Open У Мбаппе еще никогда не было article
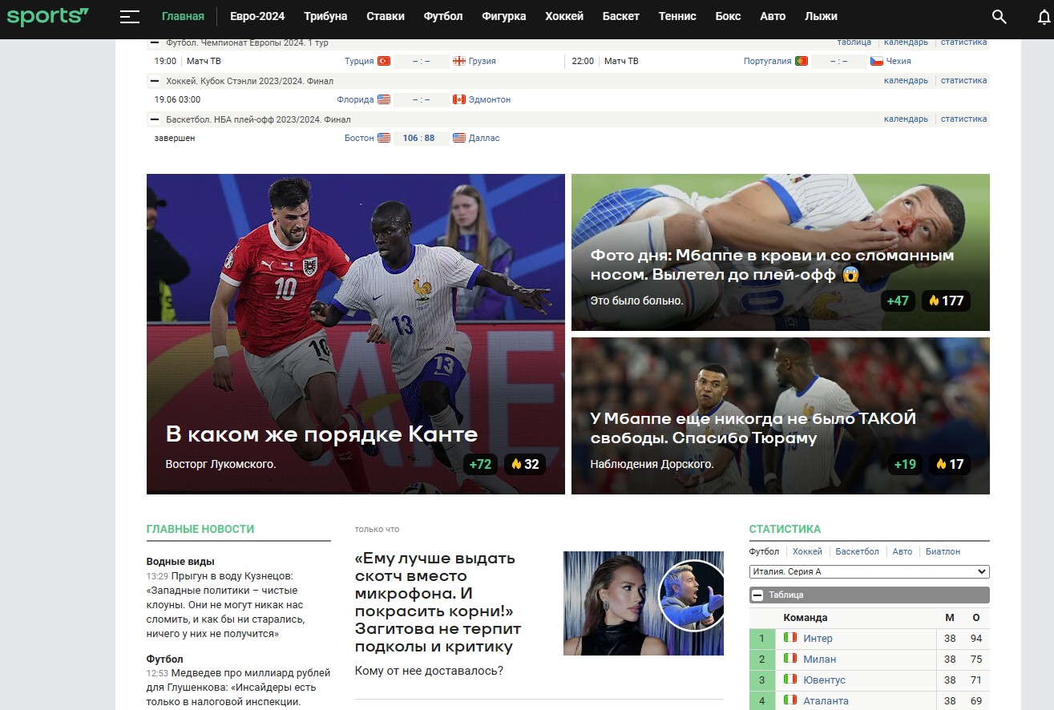Image resolution: width=1054 pixels, height=710 pixels. pyautogui.click(x=753, y=428)
